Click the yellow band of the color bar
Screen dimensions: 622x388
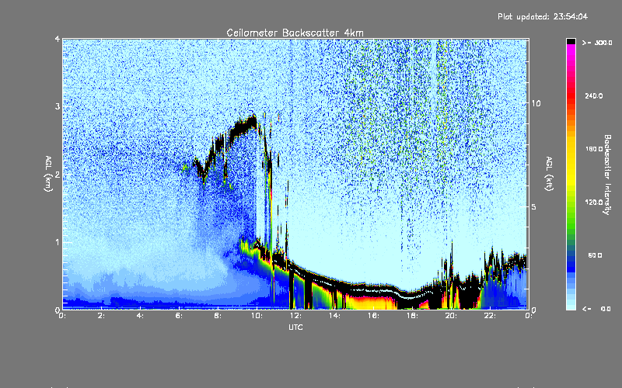pyautogui.click(x=571, y=162)
